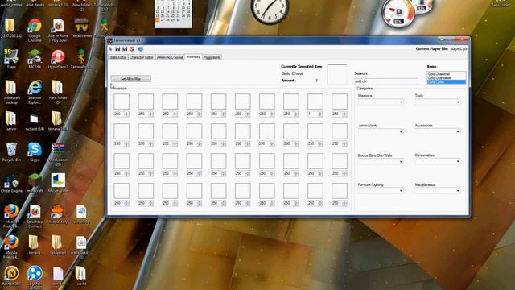Click the desktop clock gadget
515x290 pixels.
click(x=270, y=10)
